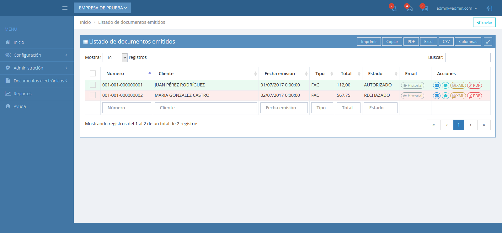
Task: Sort by Tipo column header
Action: pyautogui.click(x=322, y=74)
